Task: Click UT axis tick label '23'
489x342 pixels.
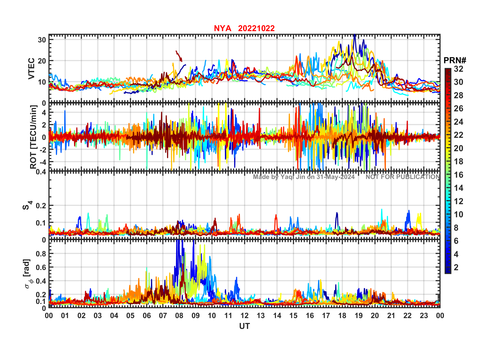Action: (x=424, y=316)
